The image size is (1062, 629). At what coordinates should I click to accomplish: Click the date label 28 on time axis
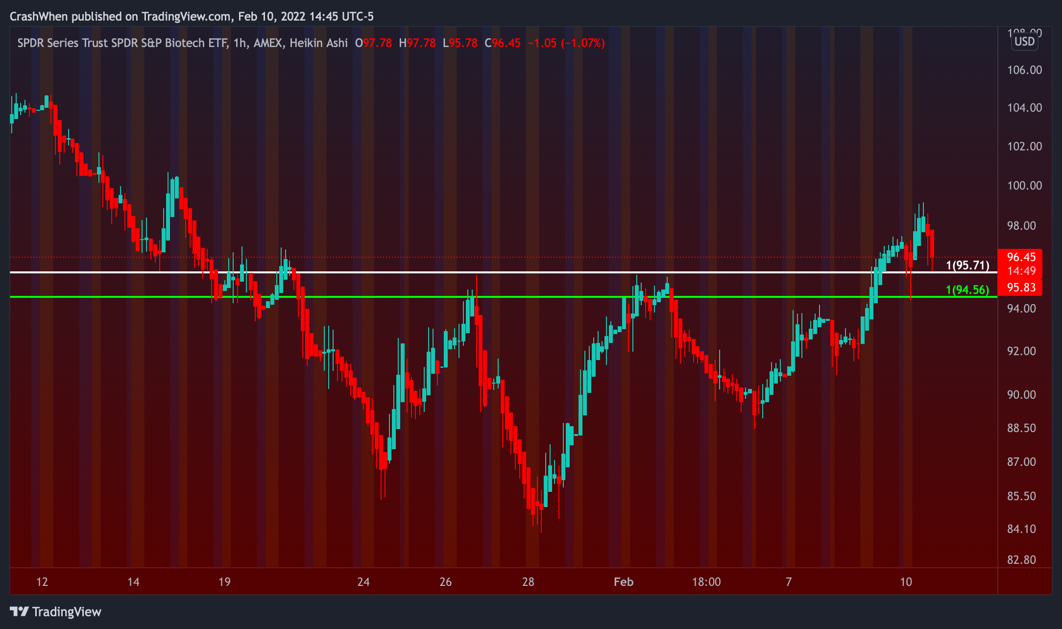(528, 582)
